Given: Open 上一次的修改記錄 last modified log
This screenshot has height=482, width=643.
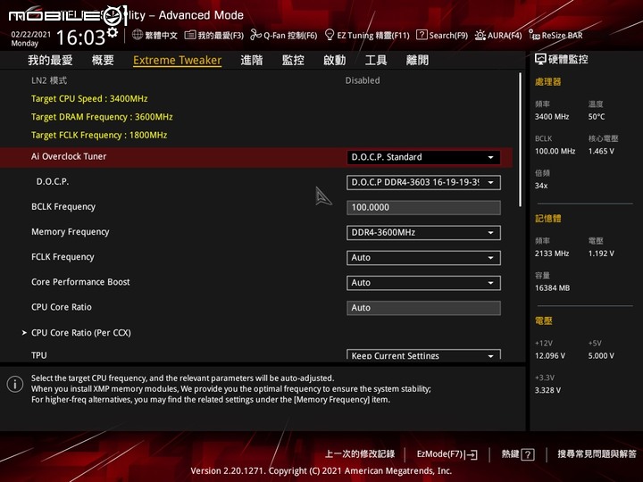Looking at the screenshot, I should pos(360,454).
